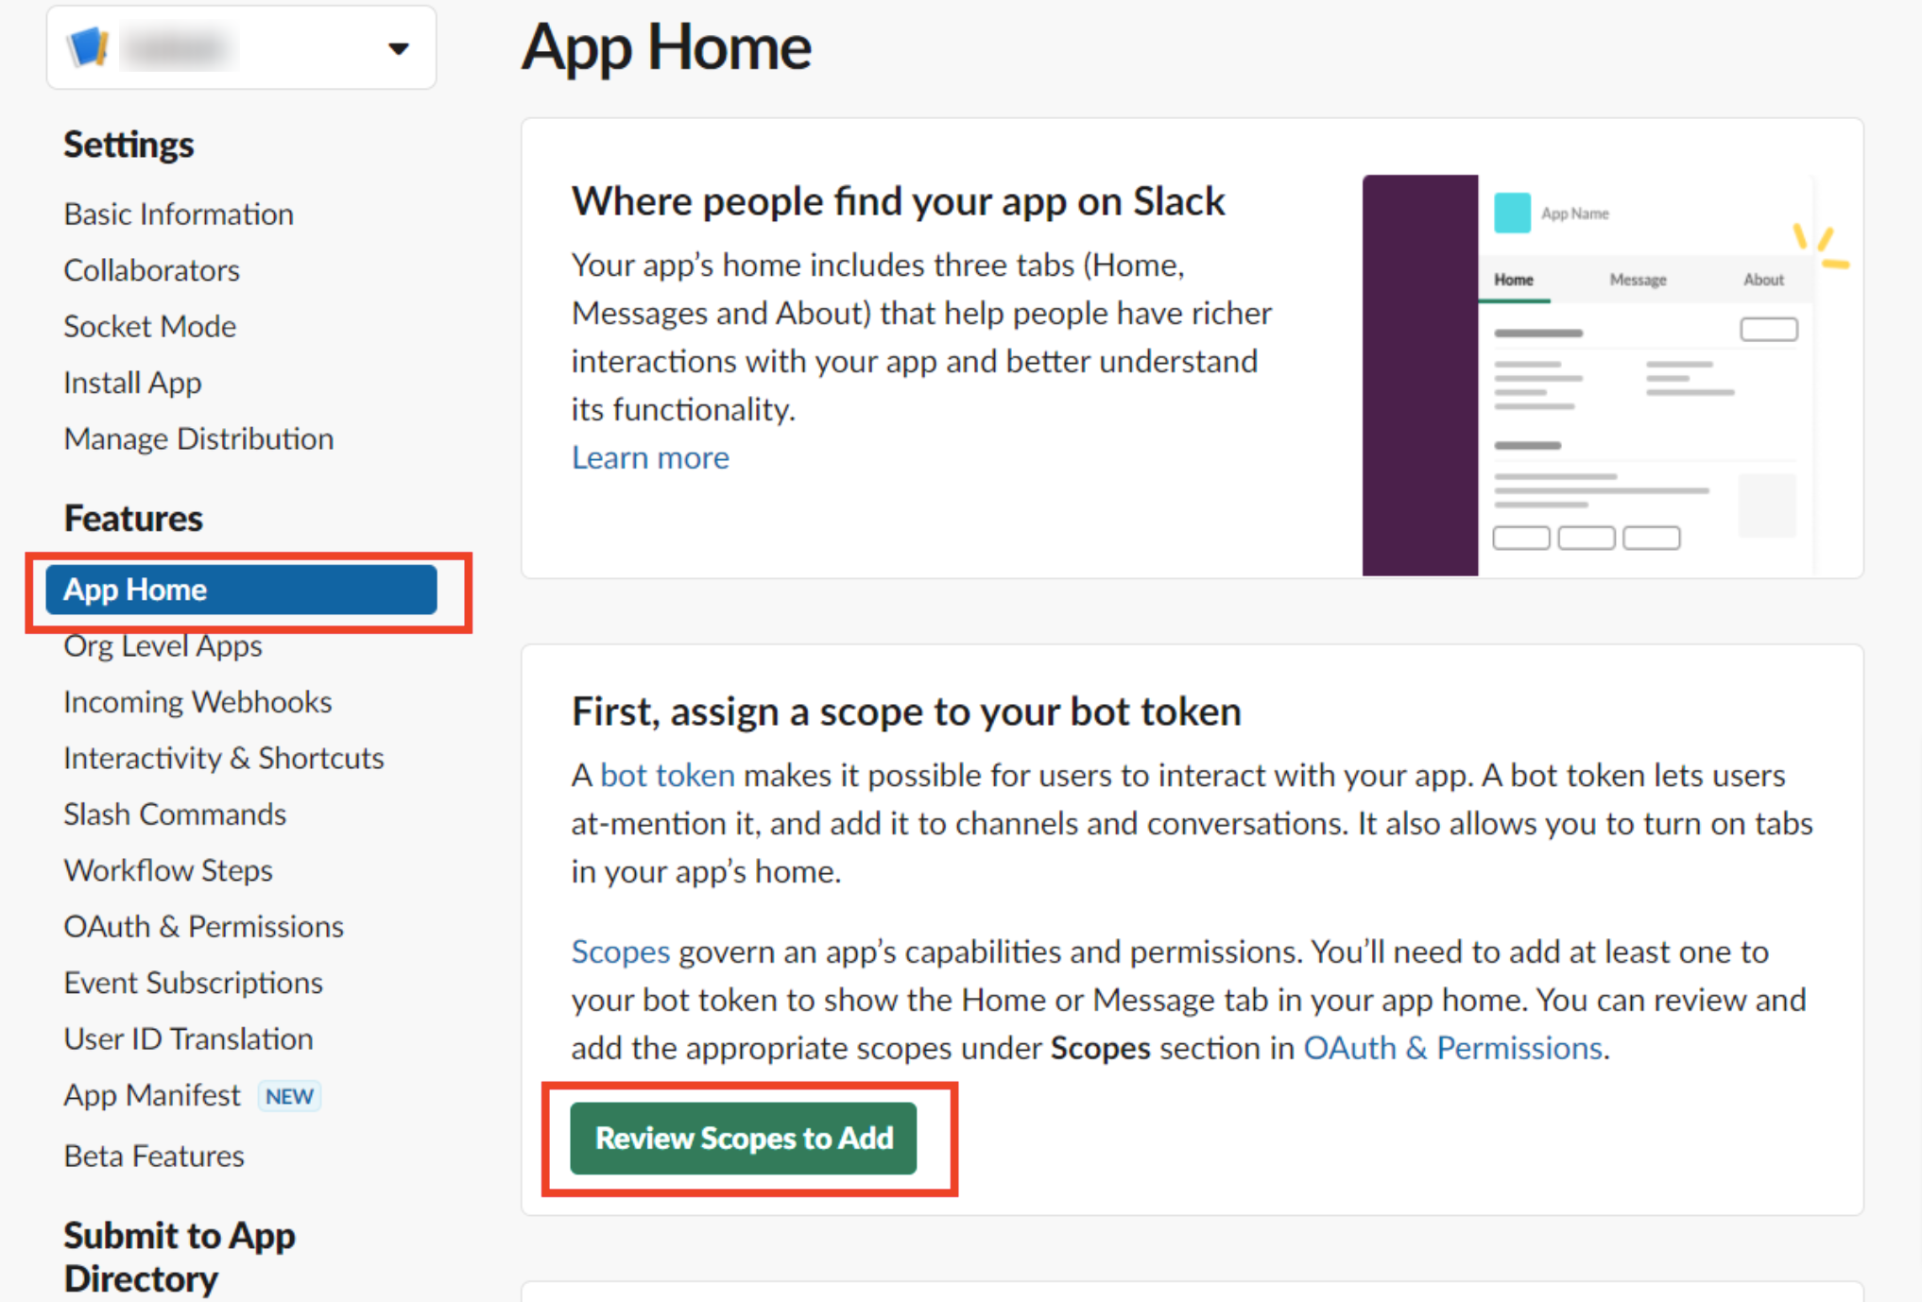
Task: Click the Review Scopes to Add button
Action: click(744, 1139)
